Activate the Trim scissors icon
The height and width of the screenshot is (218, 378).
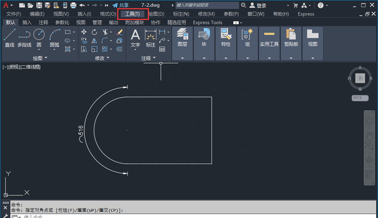pyautogui.click(x=105, y=32)
